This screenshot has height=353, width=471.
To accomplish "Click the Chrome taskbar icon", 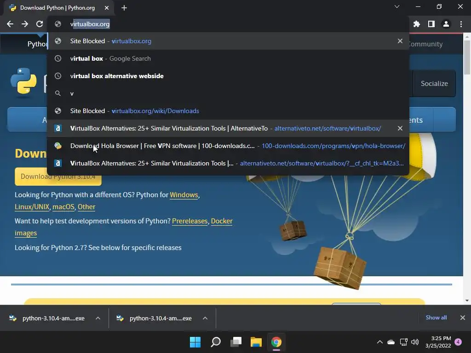I will pos(276,342).
